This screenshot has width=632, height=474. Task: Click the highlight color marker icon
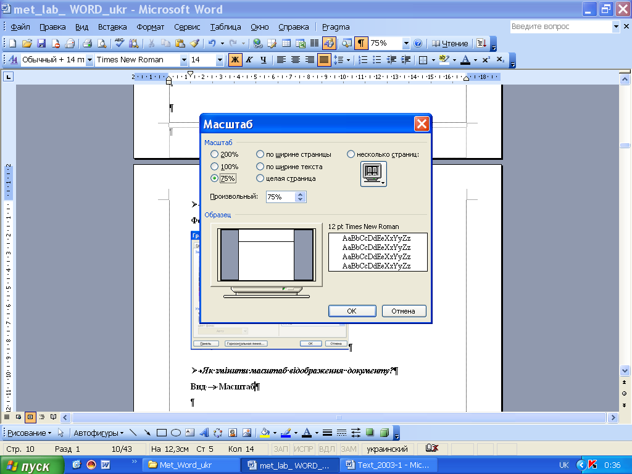pyautogui.click(x=444, y=60)
